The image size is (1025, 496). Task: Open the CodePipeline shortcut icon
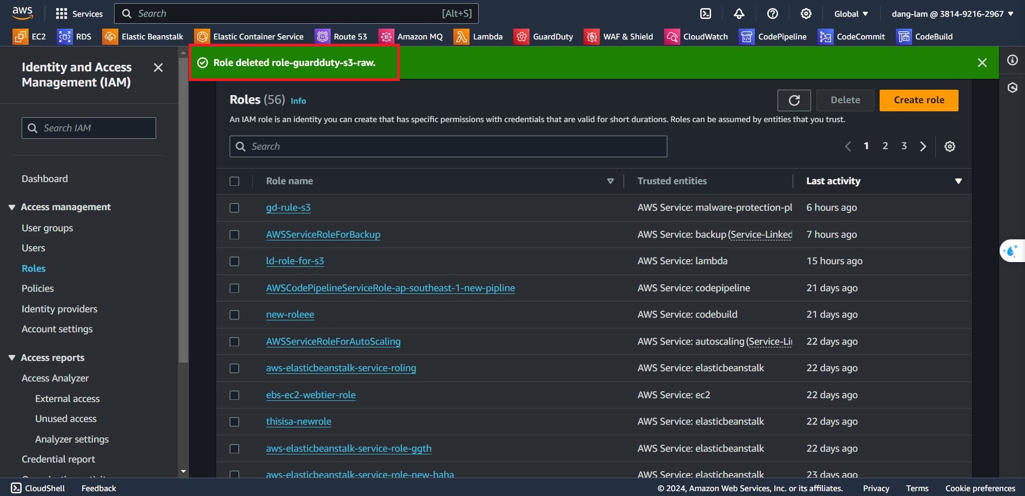pos(747,37)
